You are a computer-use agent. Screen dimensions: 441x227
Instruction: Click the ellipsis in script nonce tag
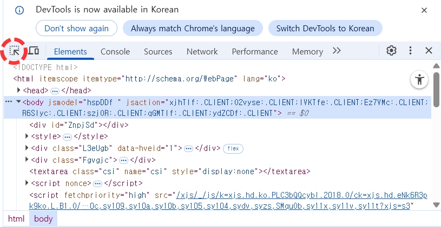97,184
